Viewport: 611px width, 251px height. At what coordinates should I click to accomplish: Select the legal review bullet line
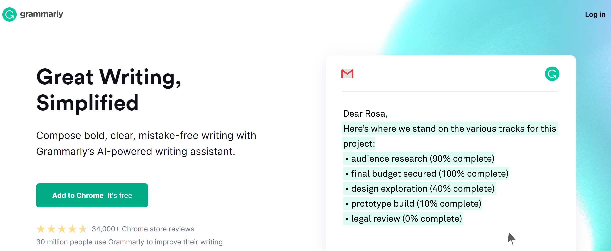point(403,219)
